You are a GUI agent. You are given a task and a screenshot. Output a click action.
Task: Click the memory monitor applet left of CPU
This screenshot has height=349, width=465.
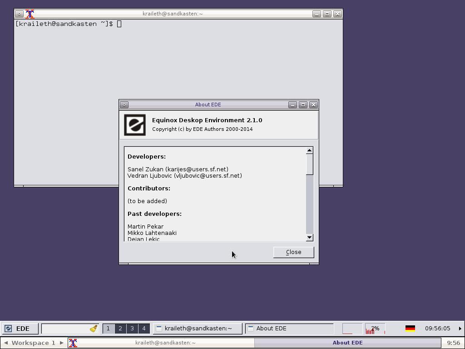[x=352, y=329]
